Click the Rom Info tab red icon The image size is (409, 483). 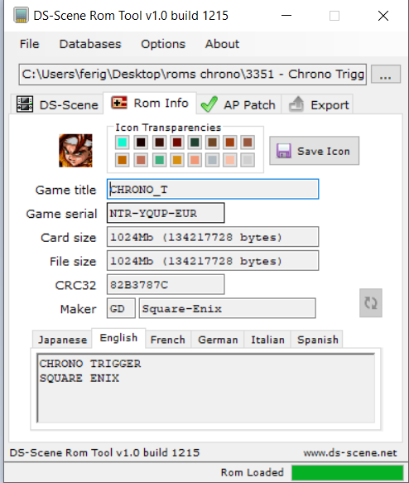pos(118,103)
